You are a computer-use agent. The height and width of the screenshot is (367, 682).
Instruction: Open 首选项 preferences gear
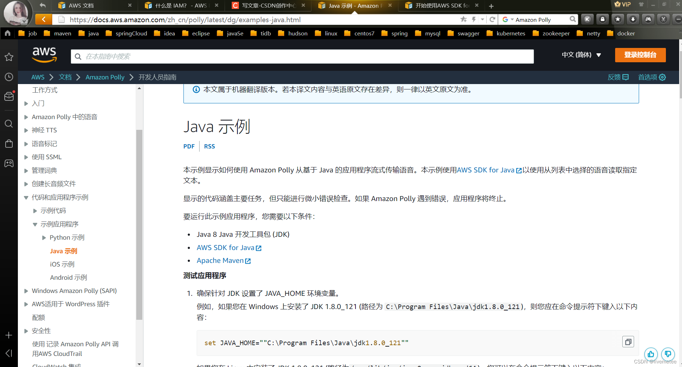(x=652, y=77)
